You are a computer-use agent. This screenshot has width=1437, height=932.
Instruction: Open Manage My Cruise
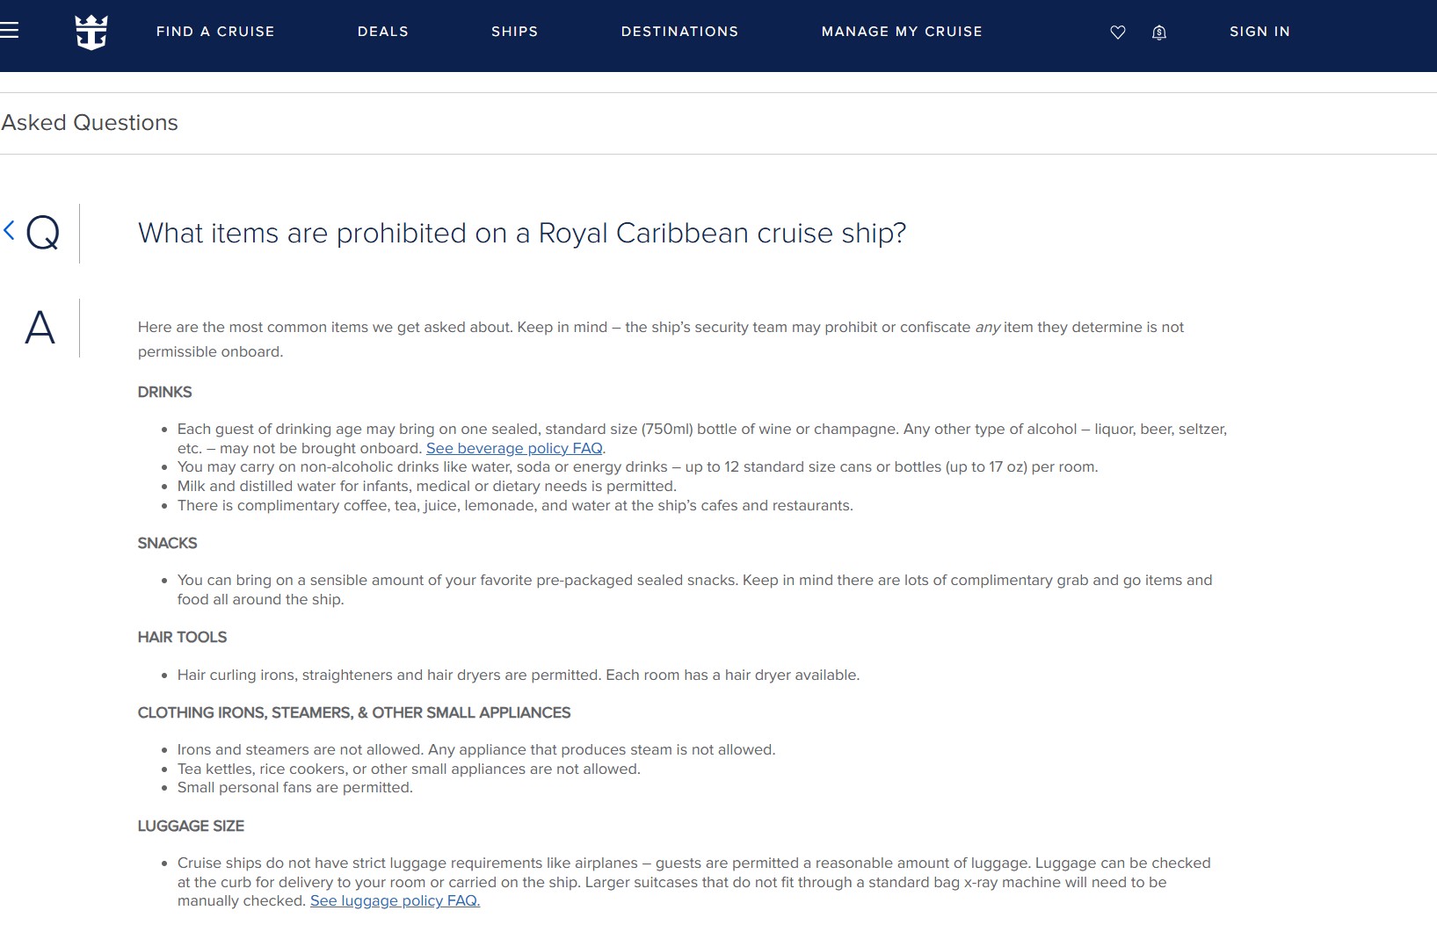coord(902,32)
